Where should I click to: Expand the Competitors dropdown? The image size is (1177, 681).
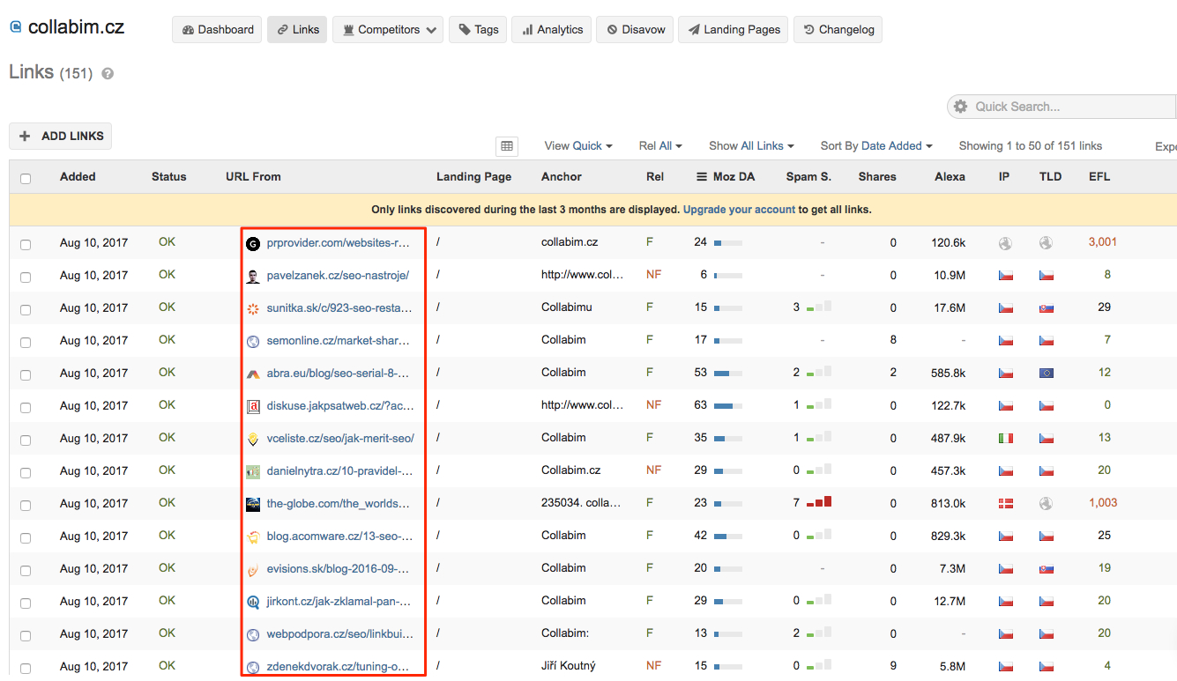[388, 29]
